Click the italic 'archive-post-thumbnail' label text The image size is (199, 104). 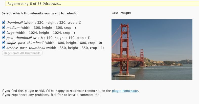point(26,48)
